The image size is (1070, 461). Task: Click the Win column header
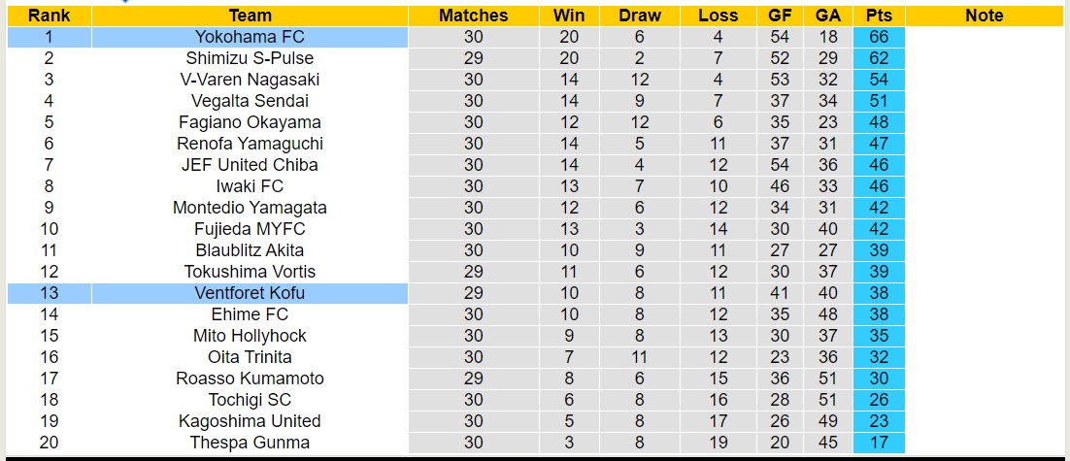(x=569, y=16)
